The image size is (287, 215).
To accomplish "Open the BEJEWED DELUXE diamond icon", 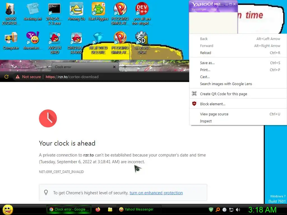I will tap(98, 43).
